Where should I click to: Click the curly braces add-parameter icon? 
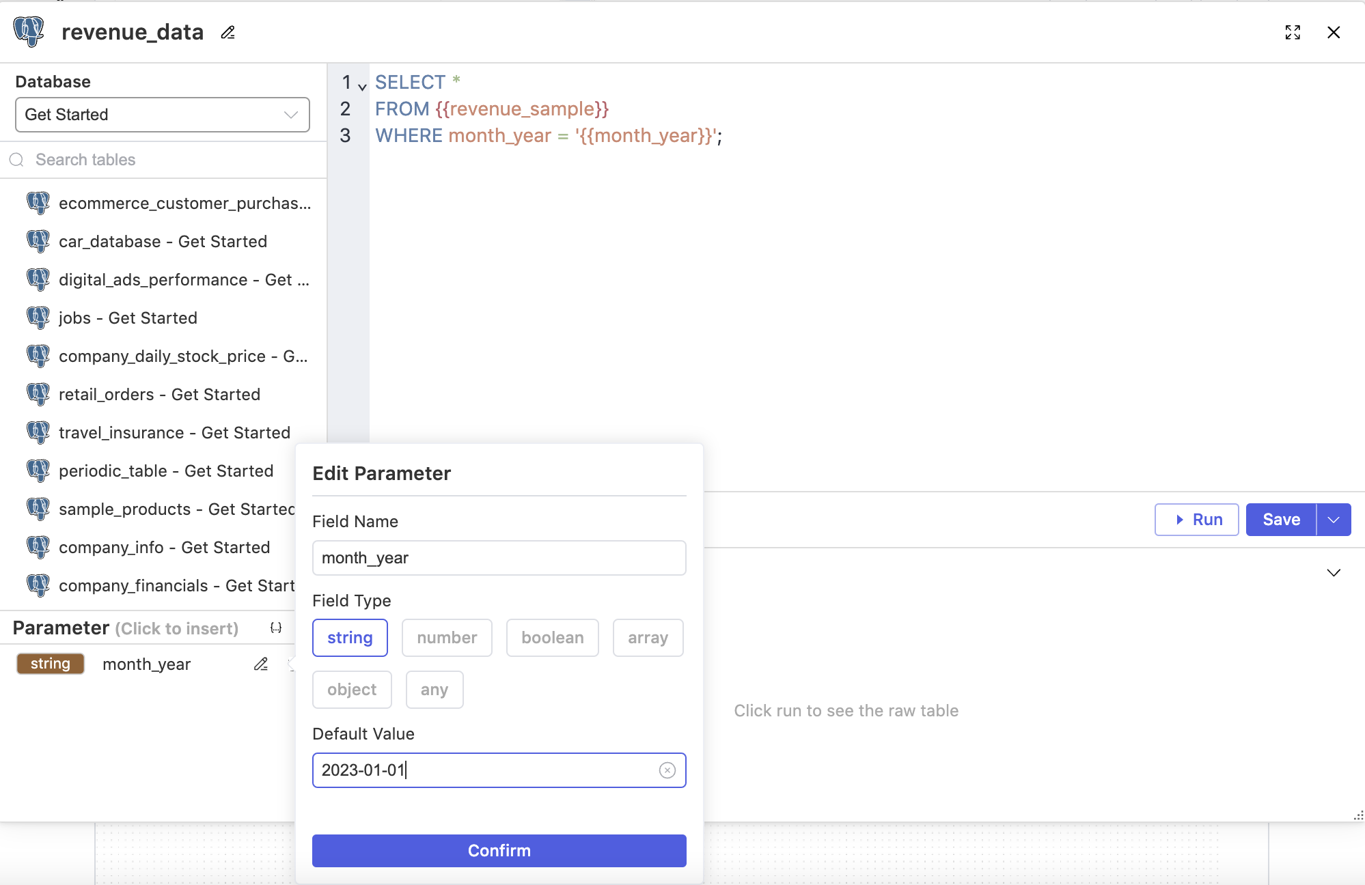[x=276, y=628]
